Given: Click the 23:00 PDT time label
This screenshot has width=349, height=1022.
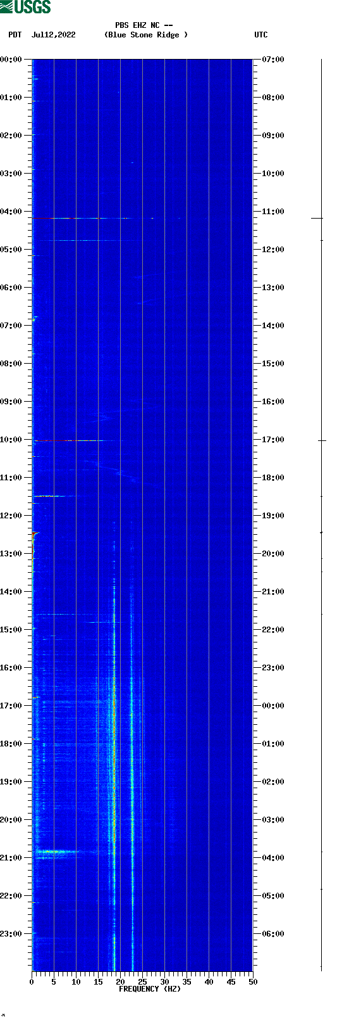Looking at the screenshot, I should point(11,934).
